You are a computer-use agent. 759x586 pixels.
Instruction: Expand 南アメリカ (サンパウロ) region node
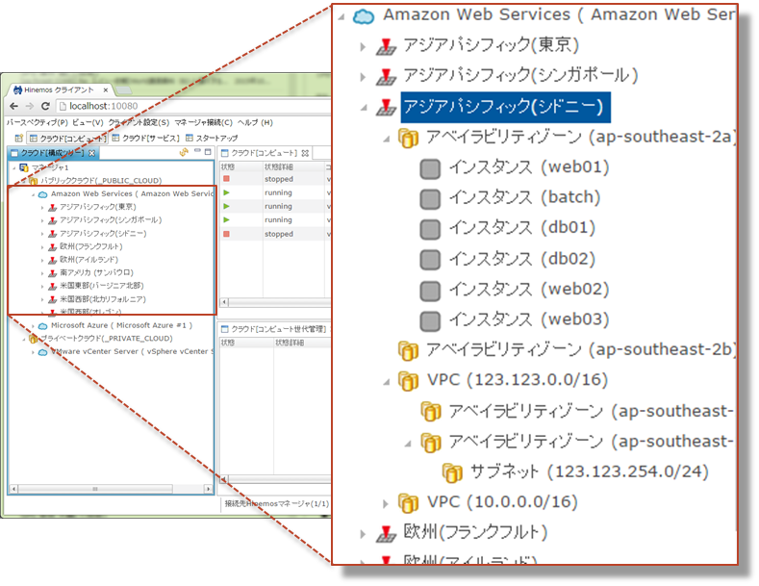42,273
